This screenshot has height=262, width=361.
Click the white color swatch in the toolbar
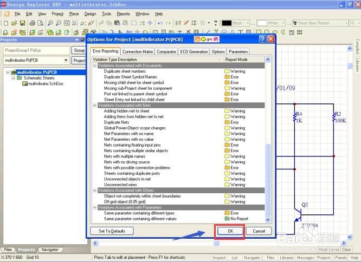(262, 23)
